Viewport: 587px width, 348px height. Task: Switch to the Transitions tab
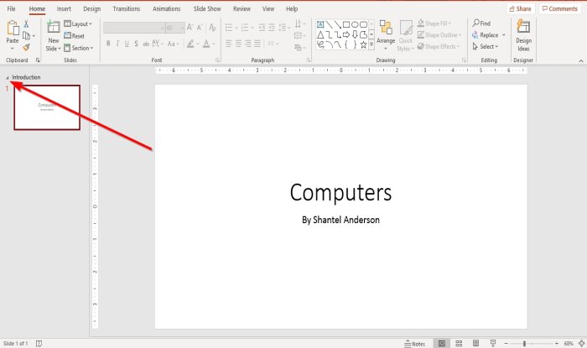click(126, 8)
